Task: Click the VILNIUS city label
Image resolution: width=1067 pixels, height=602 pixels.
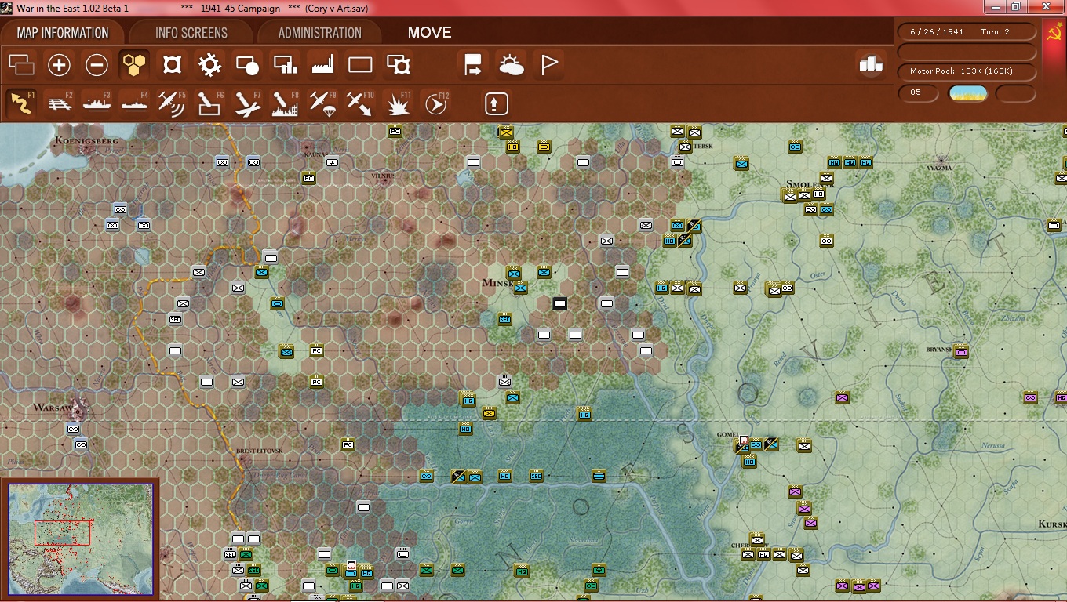Action: click(383, 176)
